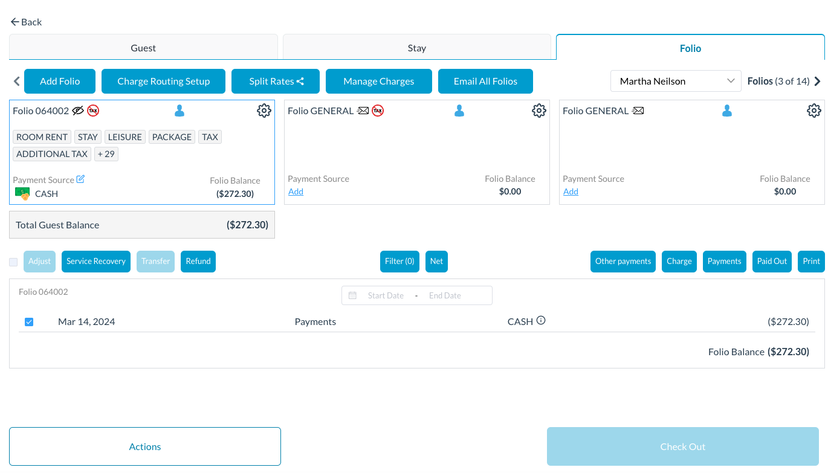Open settings gear for Folio 064002

coord(264,111)
